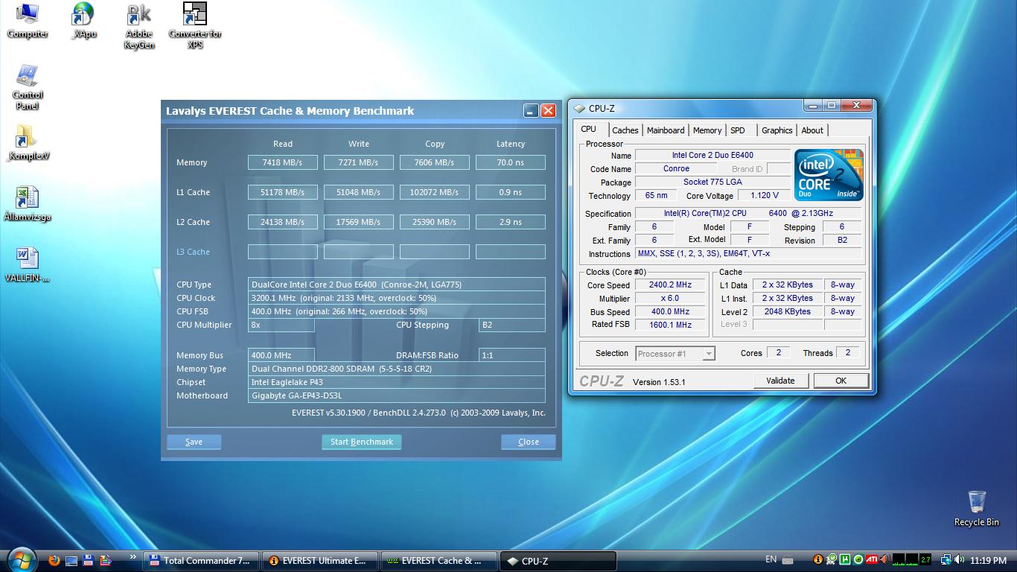Click OK in CPU-Z
1017x572 pixels.
coord(841,381)
